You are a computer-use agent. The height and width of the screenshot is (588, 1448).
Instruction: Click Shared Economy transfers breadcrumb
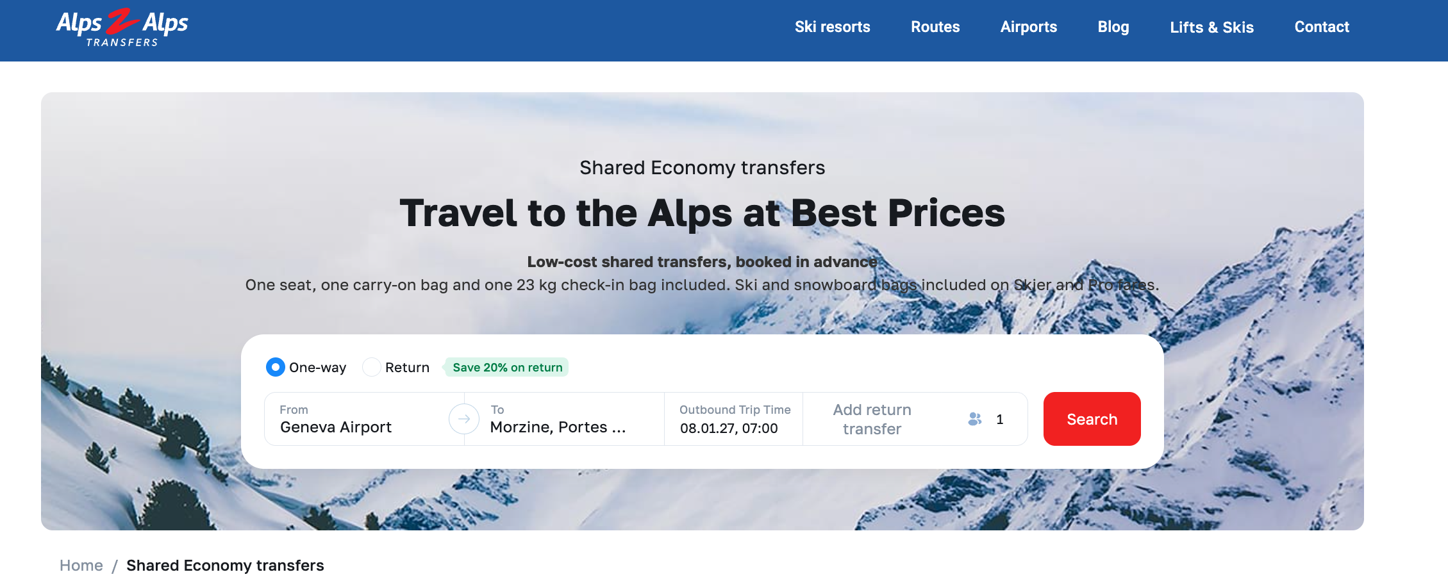pyautogui.click(x=225, y=566)
